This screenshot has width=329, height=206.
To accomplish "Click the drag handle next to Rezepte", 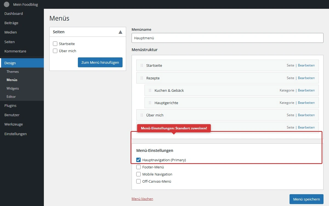I will [142, 78].
